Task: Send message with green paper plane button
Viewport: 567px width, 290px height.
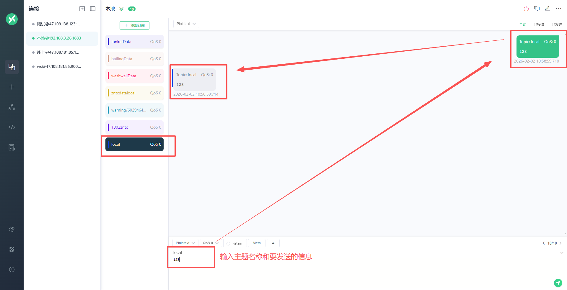Action: pos(558,283)
